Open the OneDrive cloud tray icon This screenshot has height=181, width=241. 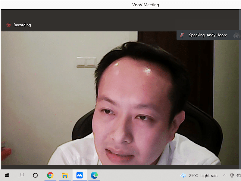pos(239,176)
